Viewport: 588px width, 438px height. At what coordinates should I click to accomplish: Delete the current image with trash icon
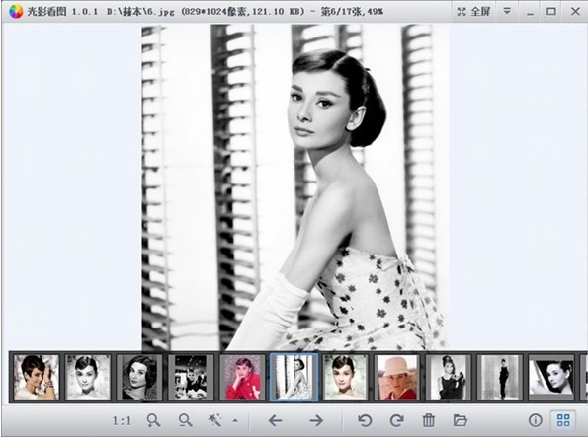pos(429,421)
